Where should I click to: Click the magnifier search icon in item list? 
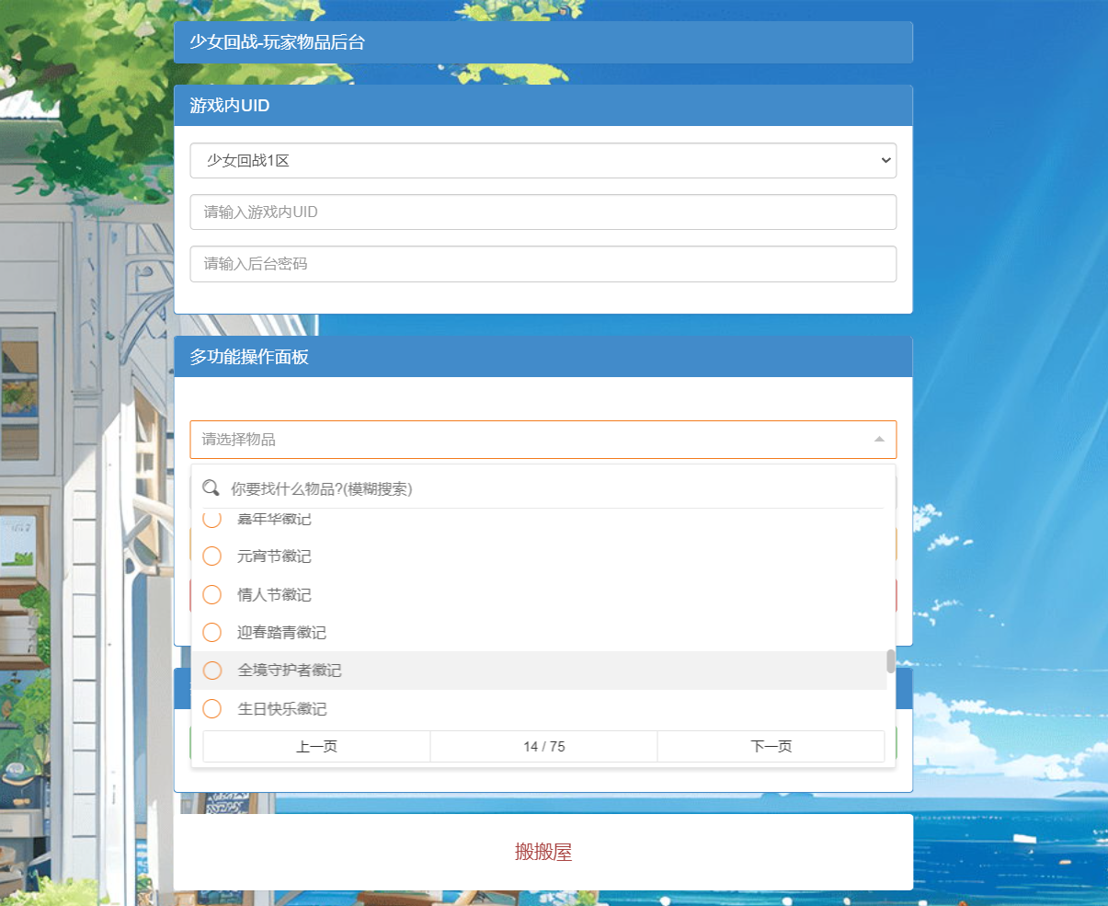(x=211, y=487)
